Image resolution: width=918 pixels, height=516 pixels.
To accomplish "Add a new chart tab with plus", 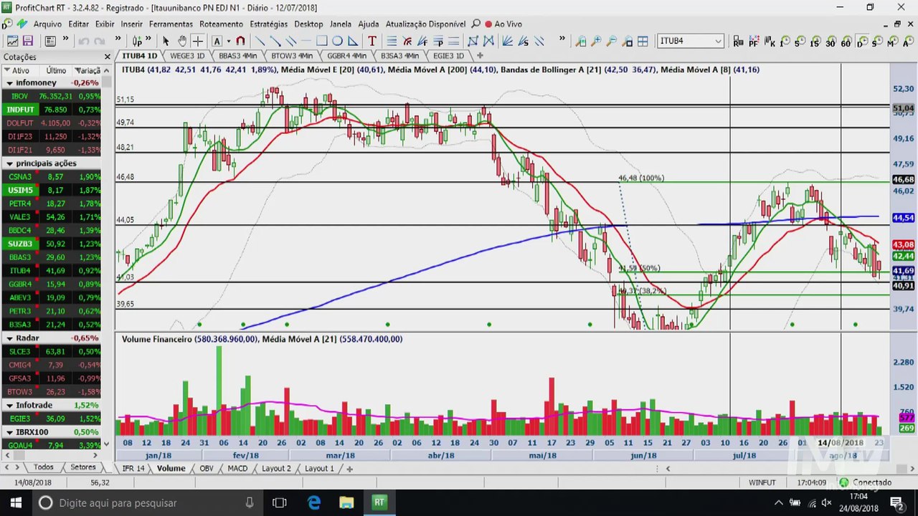I will 480,55.
